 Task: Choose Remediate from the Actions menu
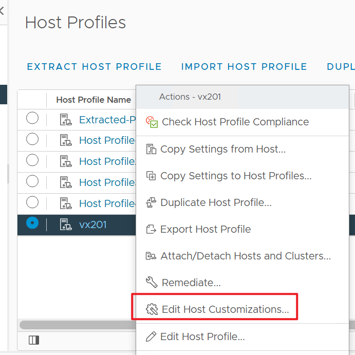[191, 283]
